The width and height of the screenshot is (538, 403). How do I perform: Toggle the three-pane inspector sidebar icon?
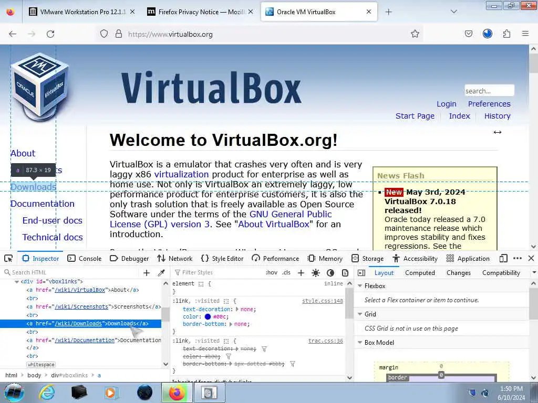pyautogui.click(x=361, y=273)
